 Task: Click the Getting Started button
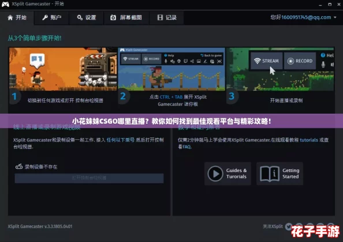pos(279,173)
